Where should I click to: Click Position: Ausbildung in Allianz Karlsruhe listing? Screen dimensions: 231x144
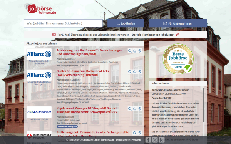[66, 59]
